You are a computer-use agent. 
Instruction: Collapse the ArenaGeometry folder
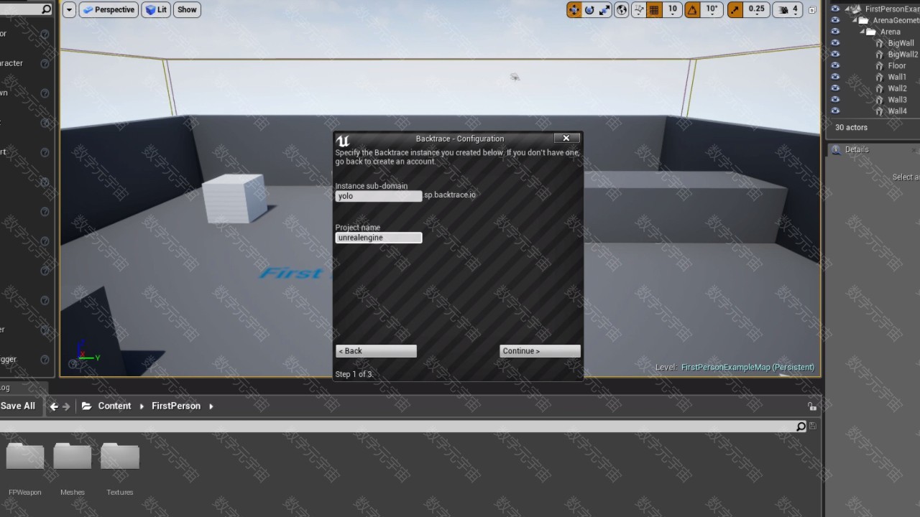pos(855,20)
